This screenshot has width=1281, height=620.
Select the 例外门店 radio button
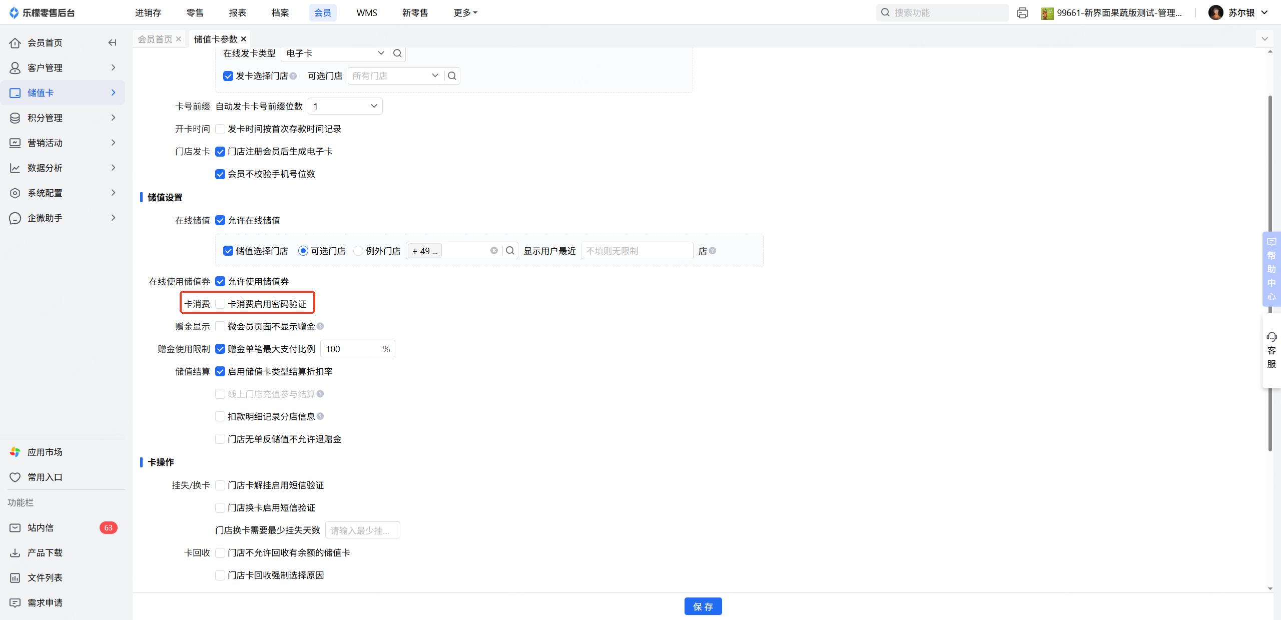[x=358, y=251]
